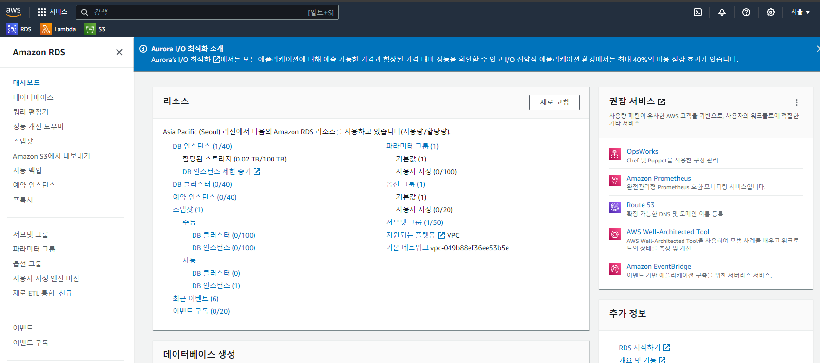Image resolution: width=820 pixels, height=363 pixels.
Task: Open the OpsWorks link
Action: [x=642, y=152]
